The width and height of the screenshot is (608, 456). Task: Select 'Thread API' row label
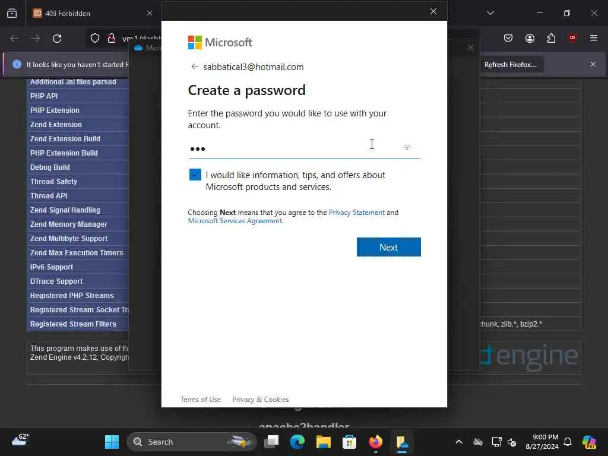(49, 196)
